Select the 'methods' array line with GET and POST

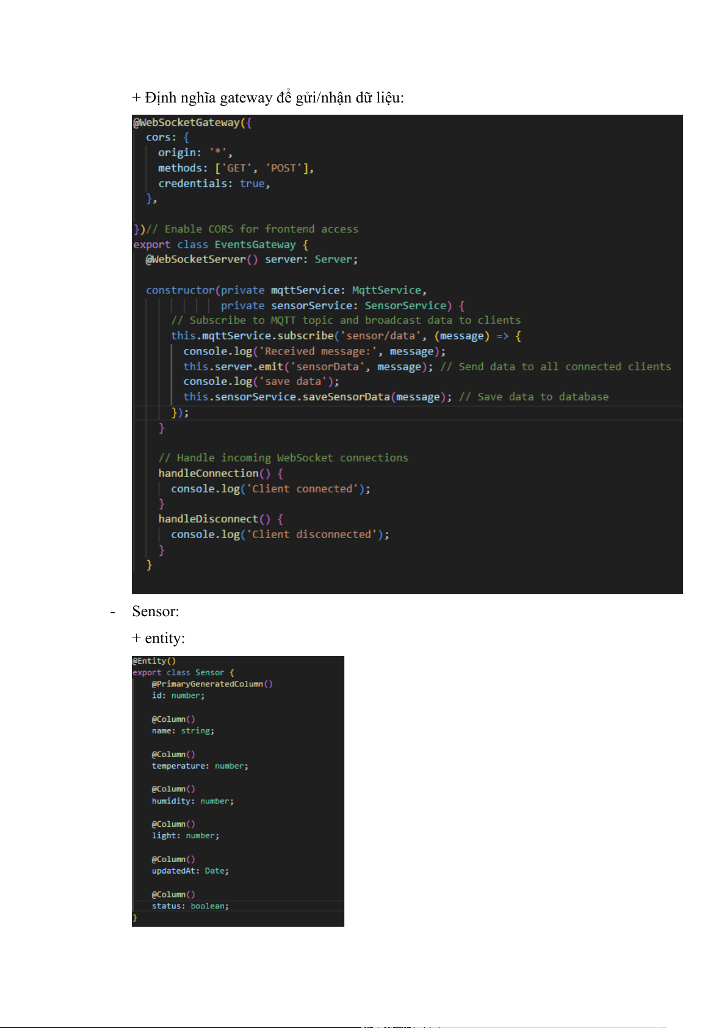[x=235, y=168]
